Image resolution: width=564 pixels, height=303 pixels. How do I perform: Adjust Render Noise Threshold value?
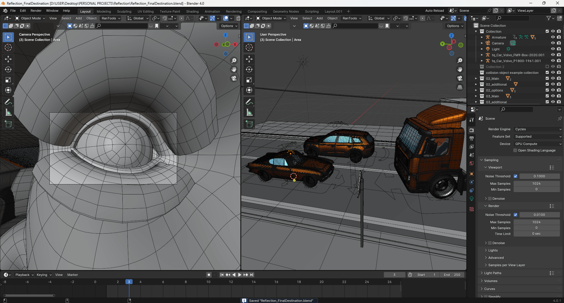point(539,215)
